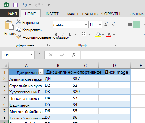Viewport: 145px width, 123px height.
Task: Select cell Бадминтон
Action: [x=26, y=104]
